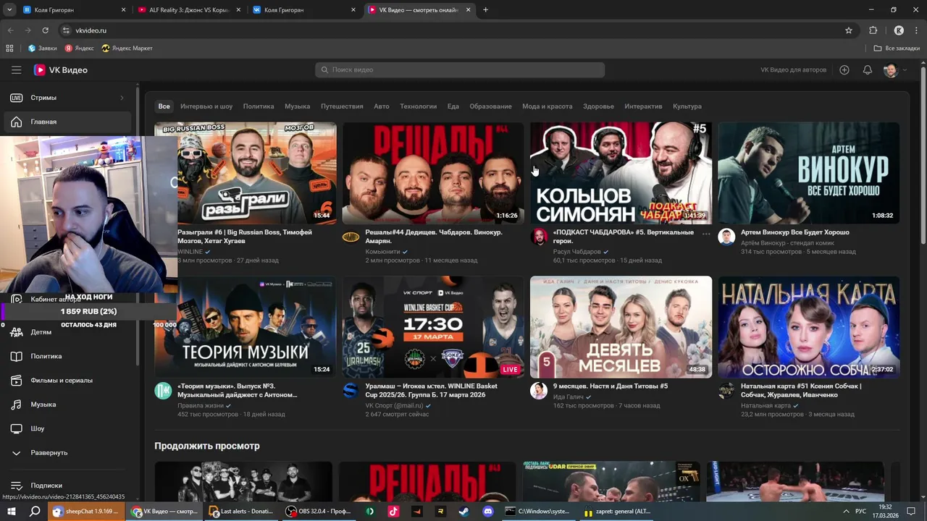Open the Артём Винокур Все будет хорошо thumbnail

pyautogui.click(x=809, y=173)
